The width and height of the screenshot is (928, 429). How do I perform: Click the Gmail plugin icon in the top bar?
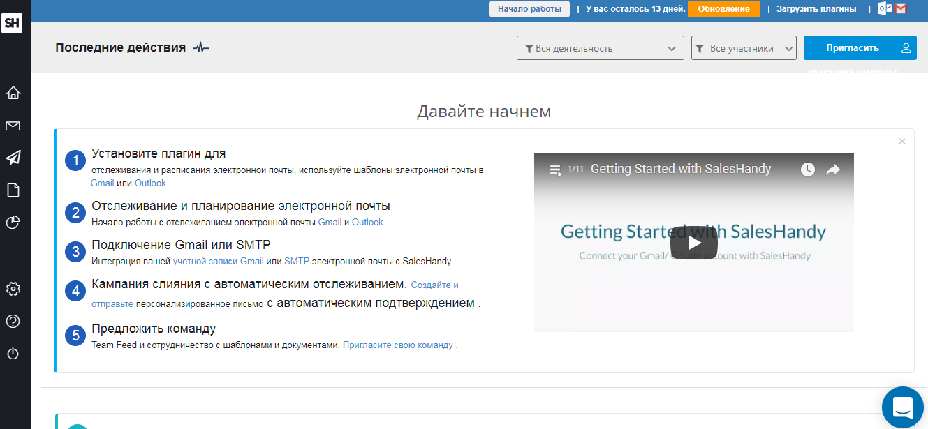(901, 9)
